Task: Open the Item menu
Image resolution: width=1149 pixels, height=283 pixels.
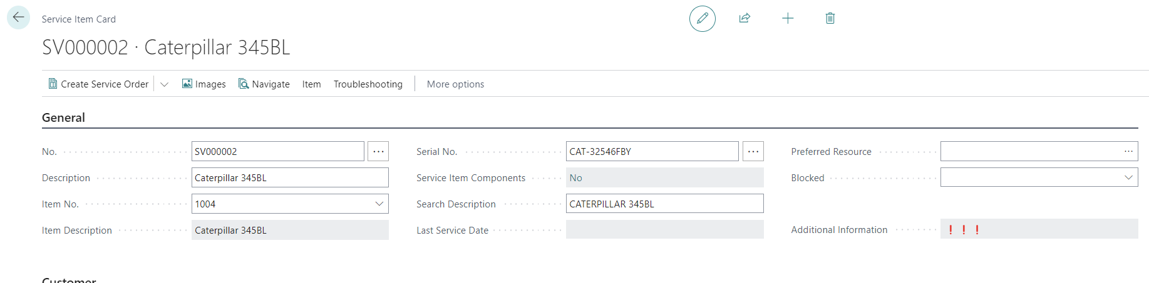Action: pos(311,84)
